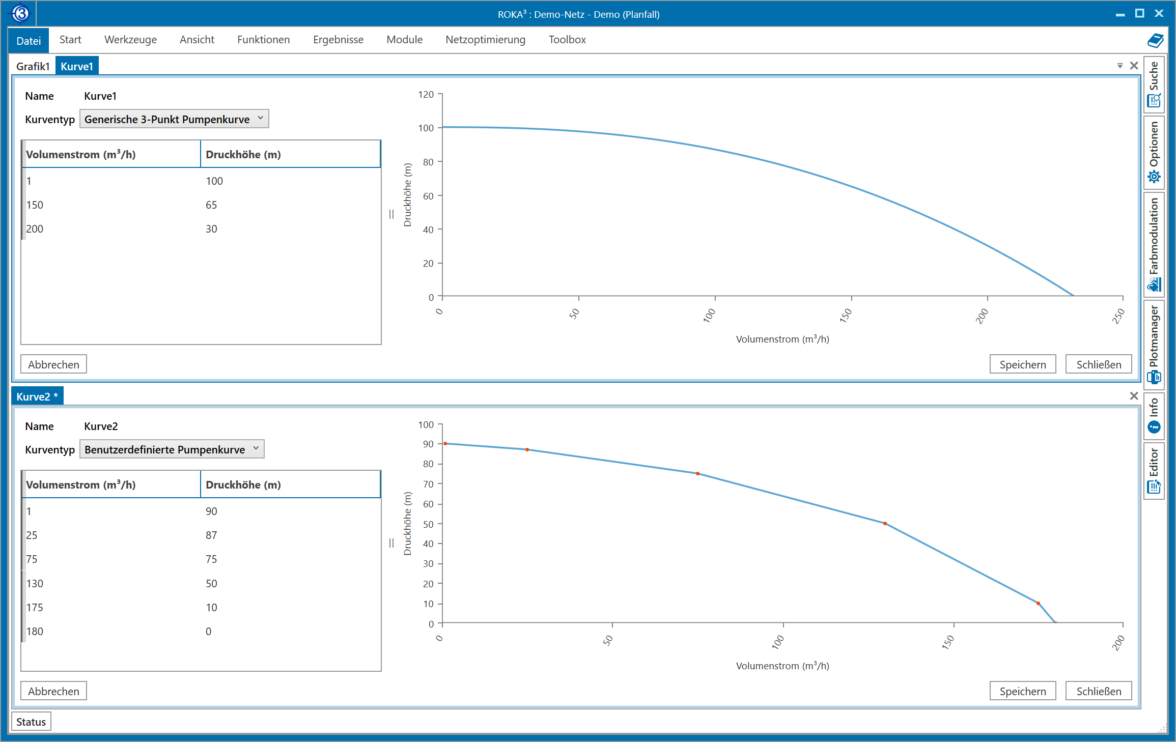1176x742 pixels.
Task: Open the Info side panel
Action: pyautogui.click(x=1154, y=415)
